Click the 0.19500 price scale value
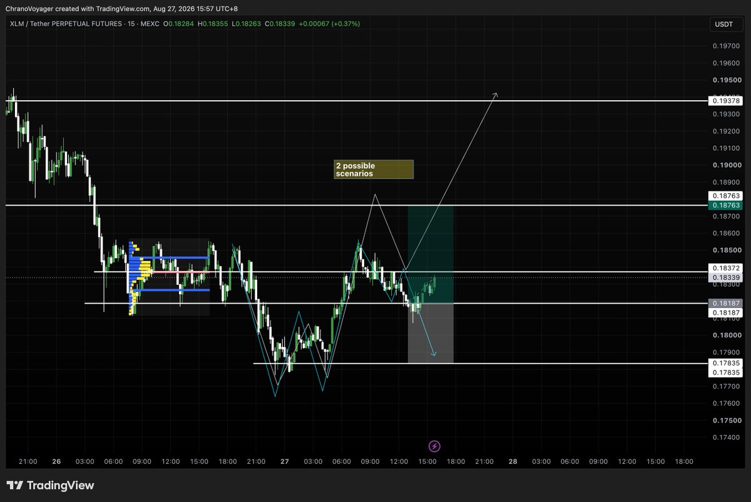The width and height of the screenshot is (751, 502). coord(725,80)
